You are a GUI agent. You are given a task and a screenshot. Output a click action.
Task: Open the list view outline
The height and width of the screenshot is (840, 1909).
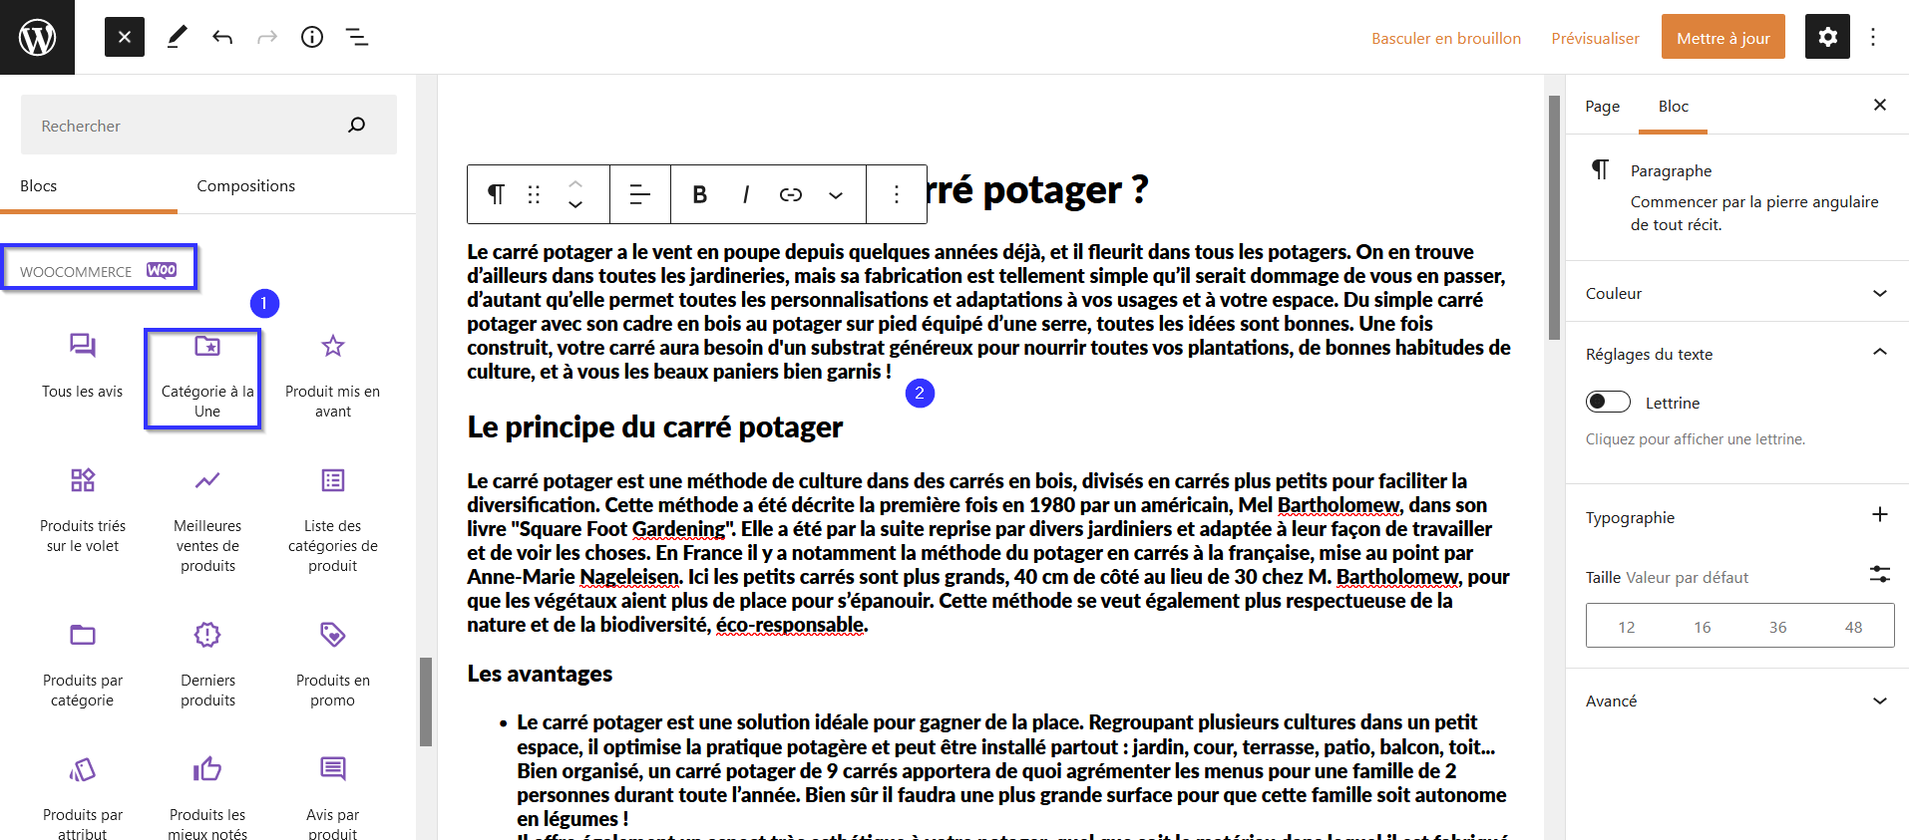pos(357,37)
